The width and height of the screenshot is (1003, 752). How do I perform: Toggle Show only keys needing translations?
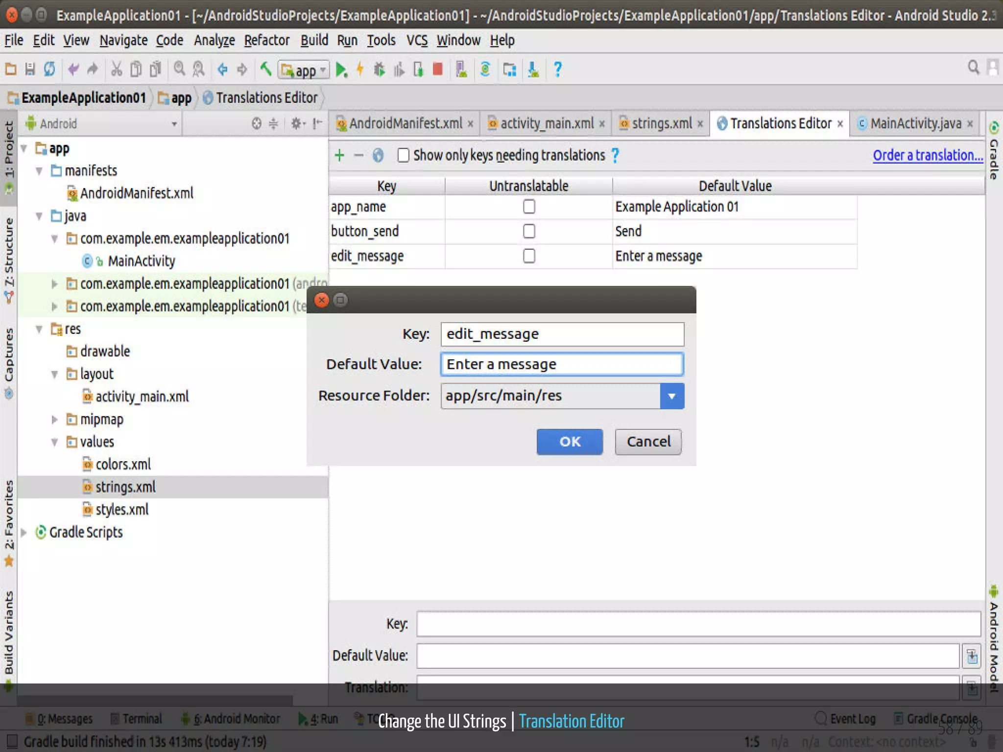point(403,156)
